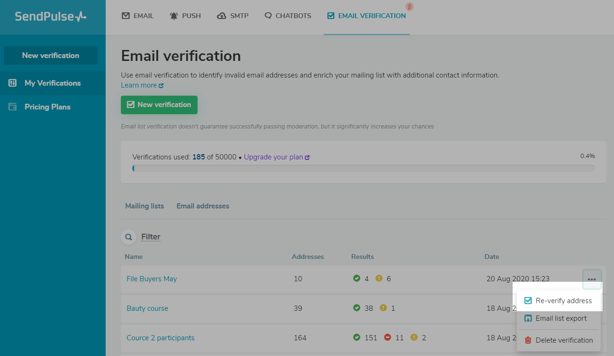Click the Filter search icon
Image resolution: width=614 pixels, height=356 pixels.
(x=129, y=237)
